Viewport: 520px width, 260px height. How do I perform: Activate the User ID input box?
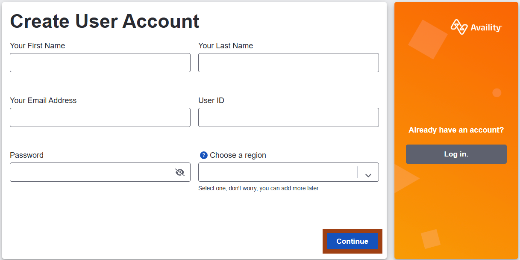[288, 117]
